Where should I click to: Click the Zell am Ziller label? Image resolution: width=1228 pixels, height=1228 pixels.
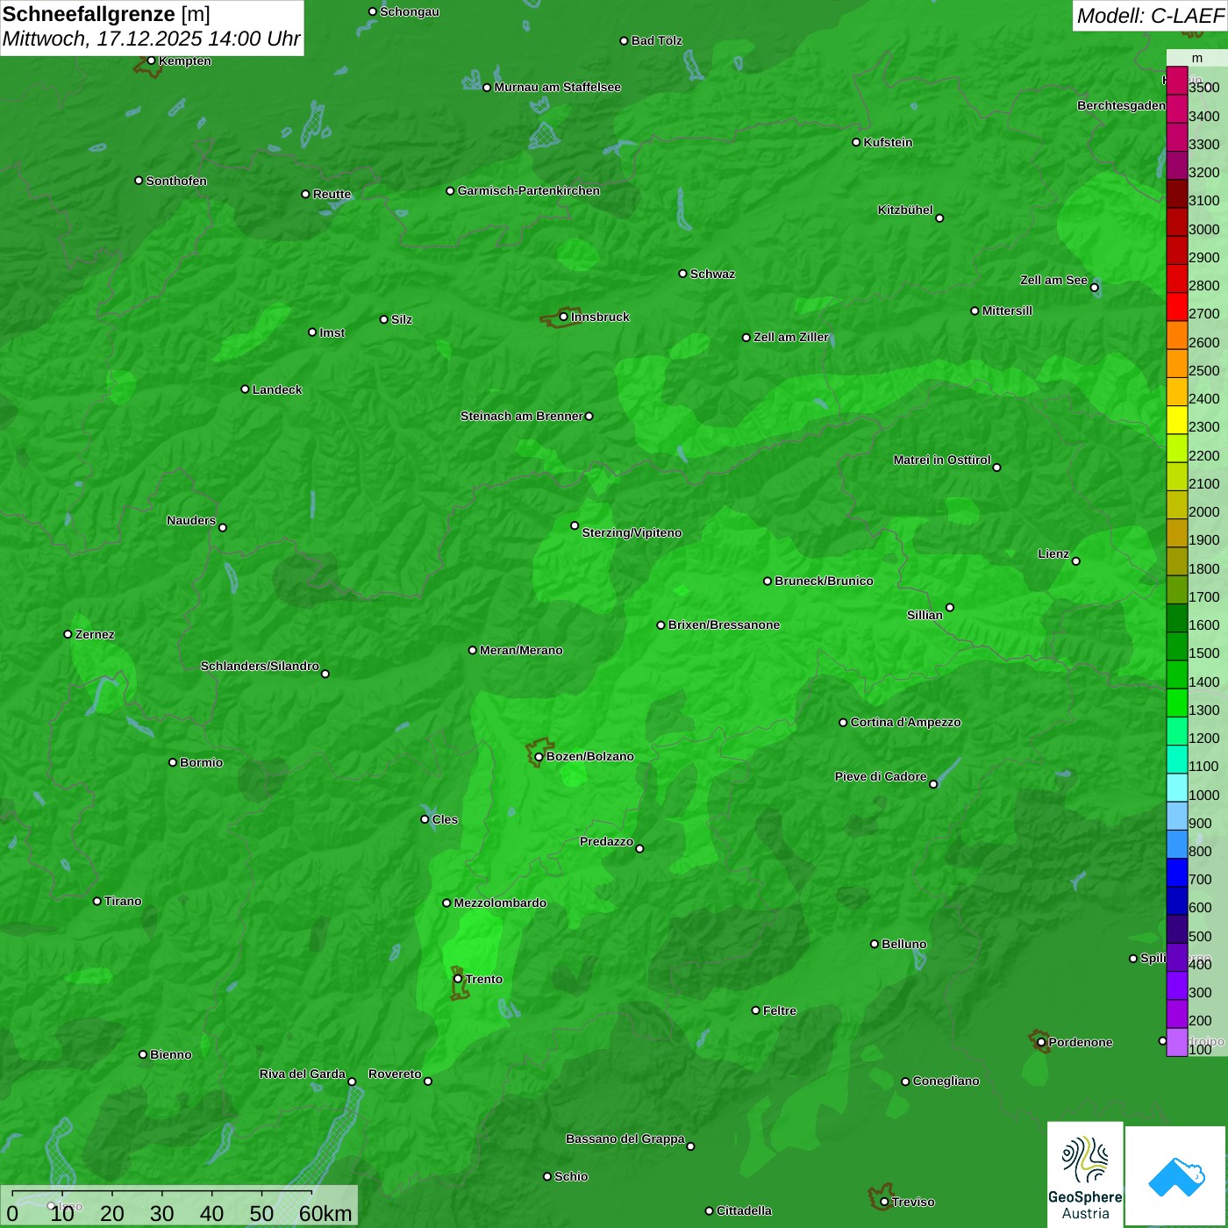coord(791,337)
